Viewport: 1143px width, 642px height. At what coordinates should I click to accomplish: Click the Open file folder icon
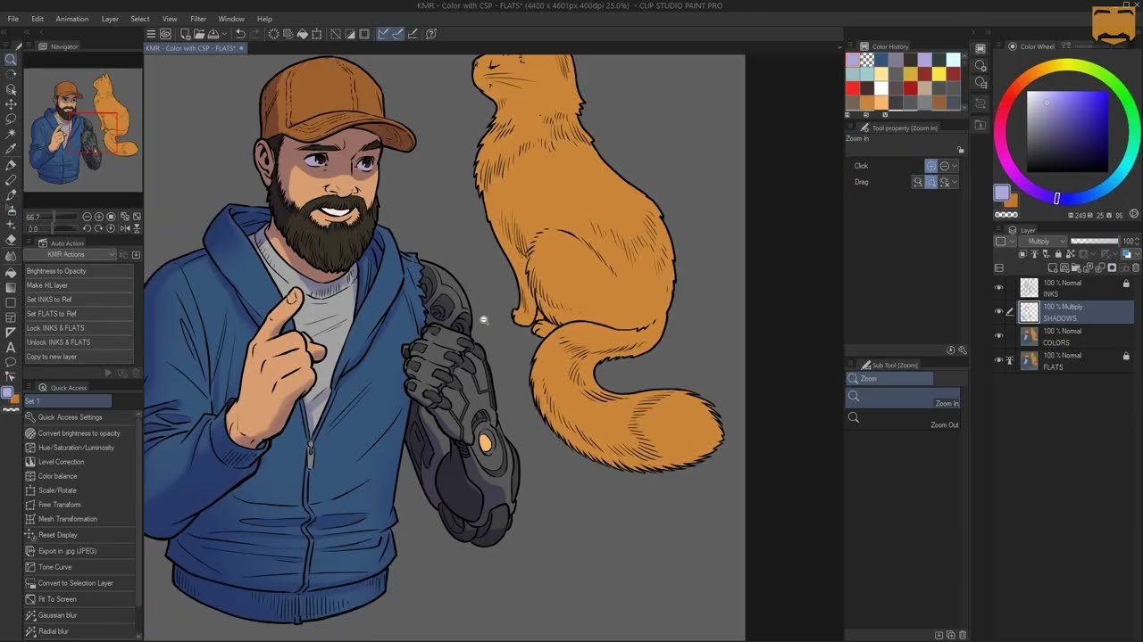[x=199, y=34]
